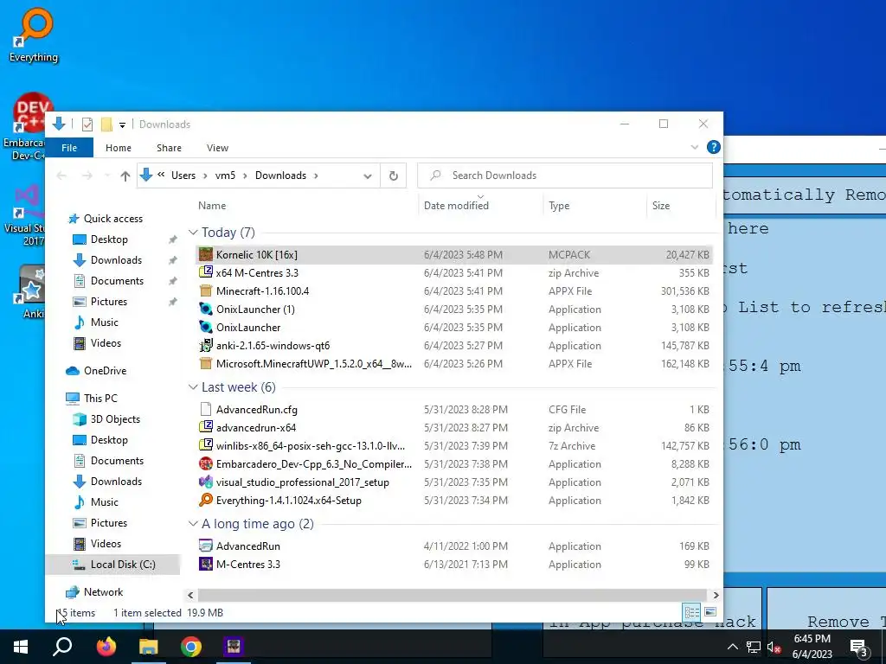
Task: Open File Explorer taskbar icon
Action: [149, 647]
